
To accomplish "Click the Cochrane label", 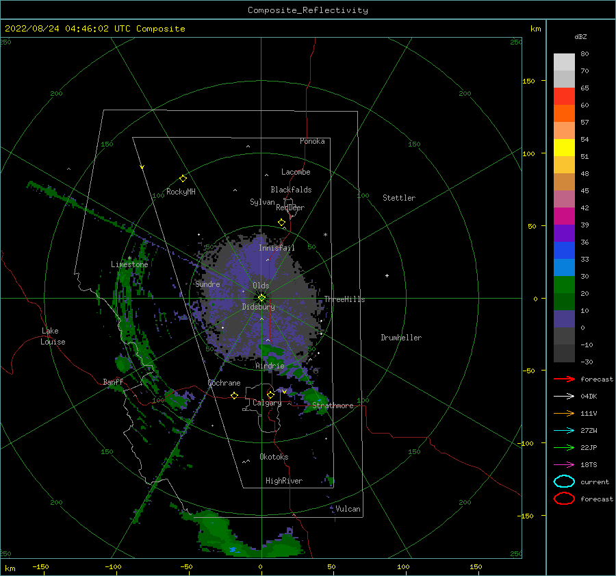I will pos(224,383).
